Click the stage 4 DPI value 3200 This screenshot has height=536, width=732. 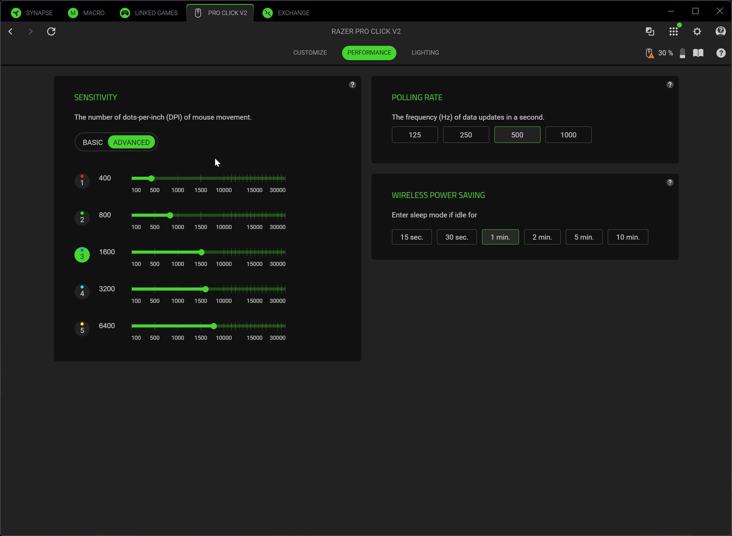click(x=107, y=289)
